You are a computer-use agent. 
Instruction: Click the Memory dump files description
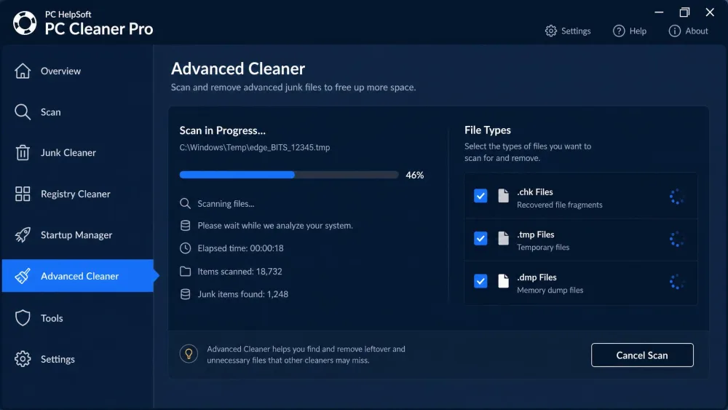coord(550,290)
